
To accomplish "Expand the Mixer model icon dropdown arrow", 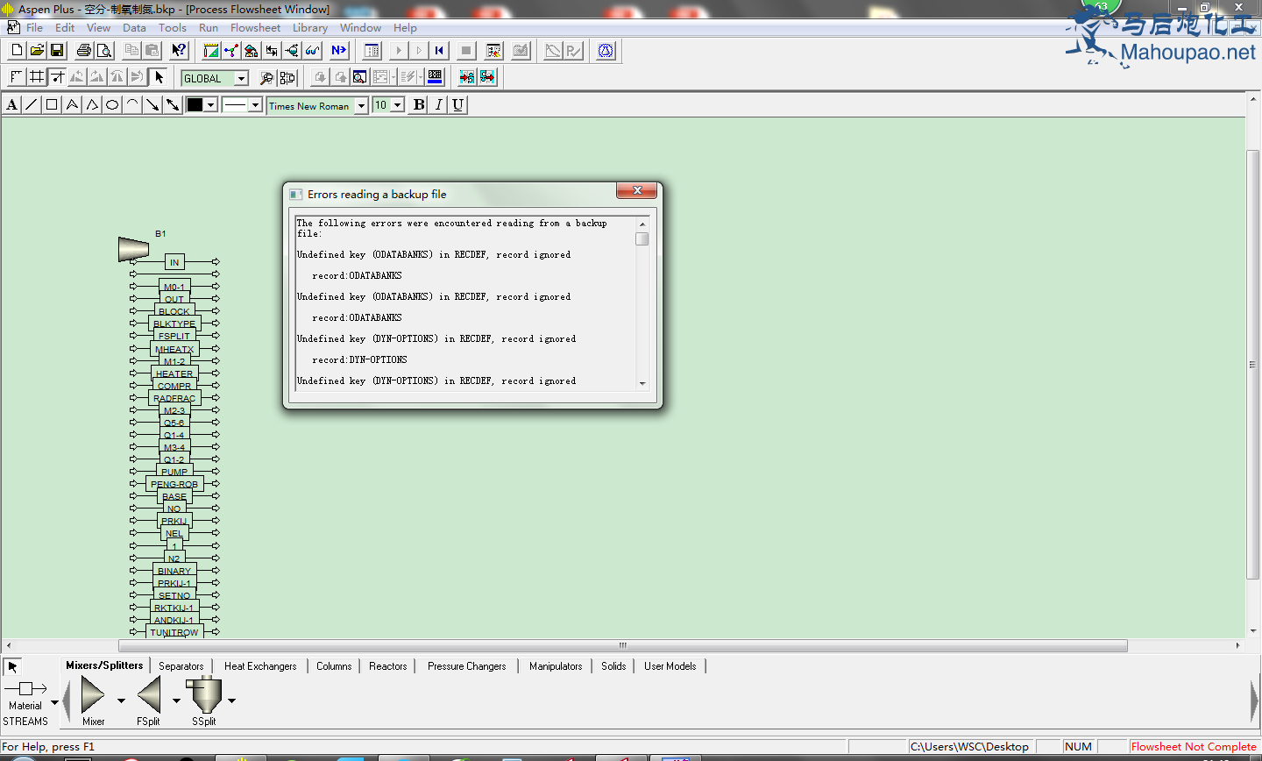I will (121, 701).
